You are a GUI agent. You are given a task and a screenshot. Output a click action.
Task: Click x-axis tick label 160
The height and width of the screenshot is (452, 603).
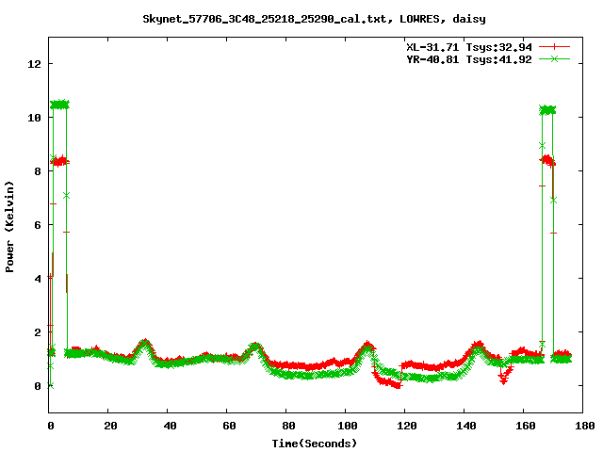[526, 426]
